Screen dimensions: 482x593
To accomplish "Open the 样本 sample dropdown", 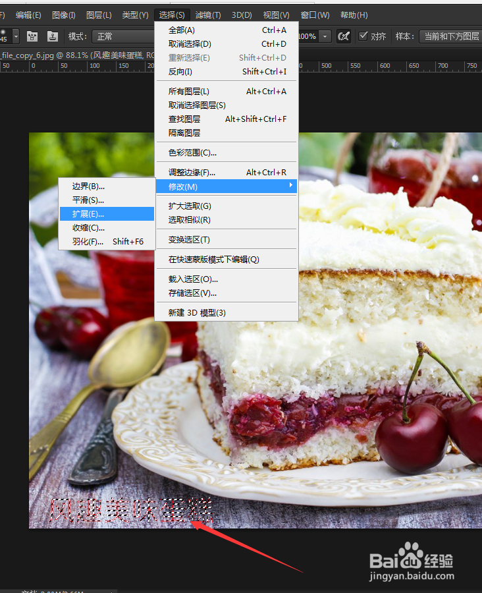I will pyautogui.click(x=450, y=37).
